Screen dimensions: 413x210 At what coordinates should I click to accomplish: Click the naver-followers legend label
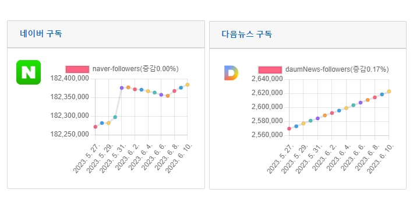[135, 69]
